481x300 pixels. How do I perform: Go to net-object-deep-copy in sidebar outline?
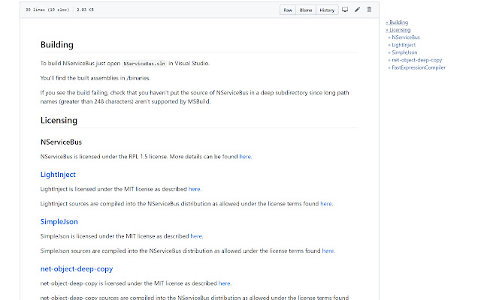coord(416,60)
